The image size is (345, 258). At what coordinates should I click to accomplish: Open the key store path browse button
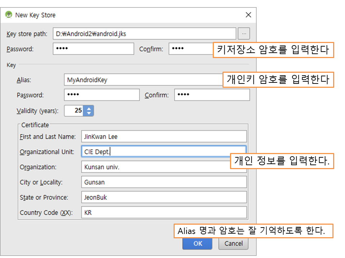244,34
